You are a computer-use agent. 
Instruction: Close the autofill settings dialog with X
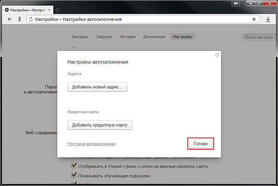coord(217,55)
